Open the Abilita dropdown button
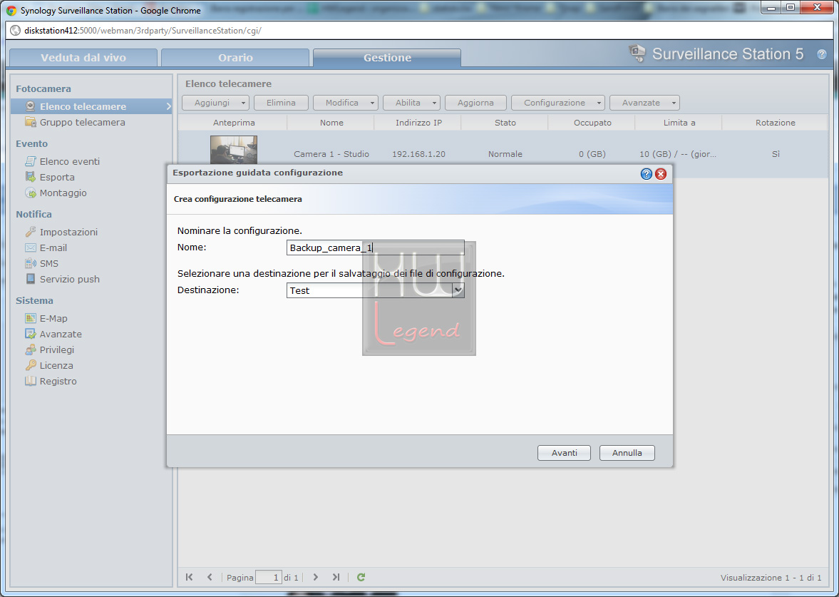The width and height of the screenshot is (839, 597). coord(411,102)
